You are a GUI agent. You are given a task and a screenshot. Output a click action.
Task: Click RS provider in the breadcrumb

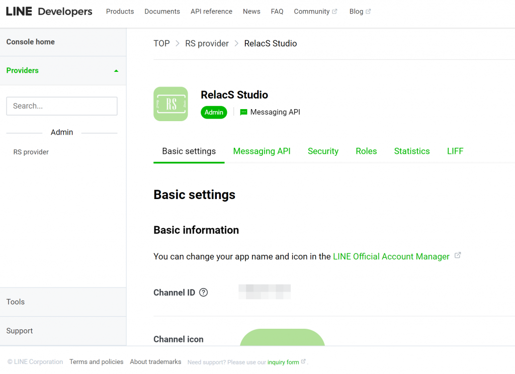(207, 44)
